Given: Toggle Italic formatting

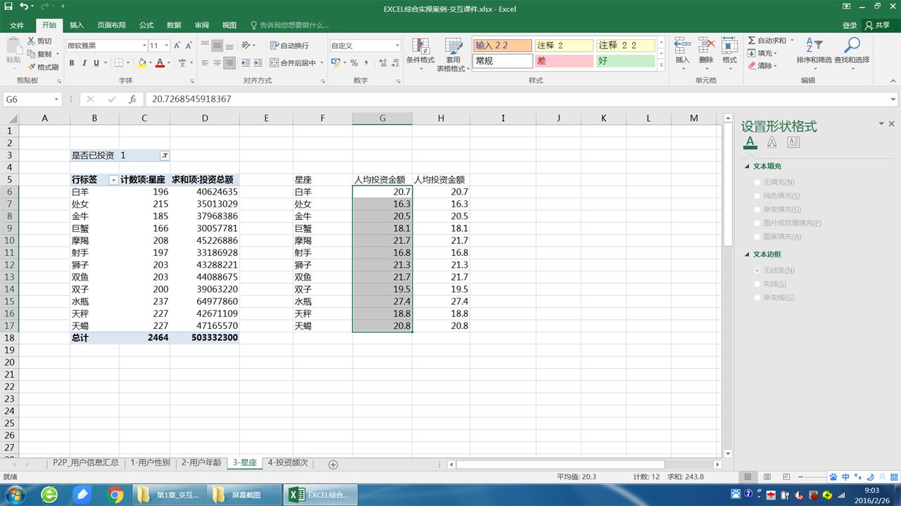Looking at the screenshot, I should pos(84,63).
